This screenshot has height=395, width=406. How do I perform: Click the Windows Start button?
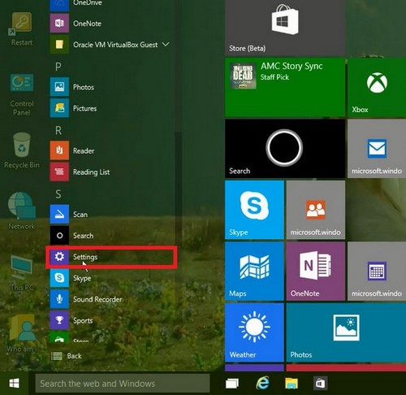[14, 383]
